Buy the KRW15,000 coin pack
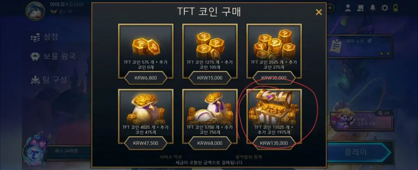The width and height of the screenshot is (418, 170). click(210, 78)
